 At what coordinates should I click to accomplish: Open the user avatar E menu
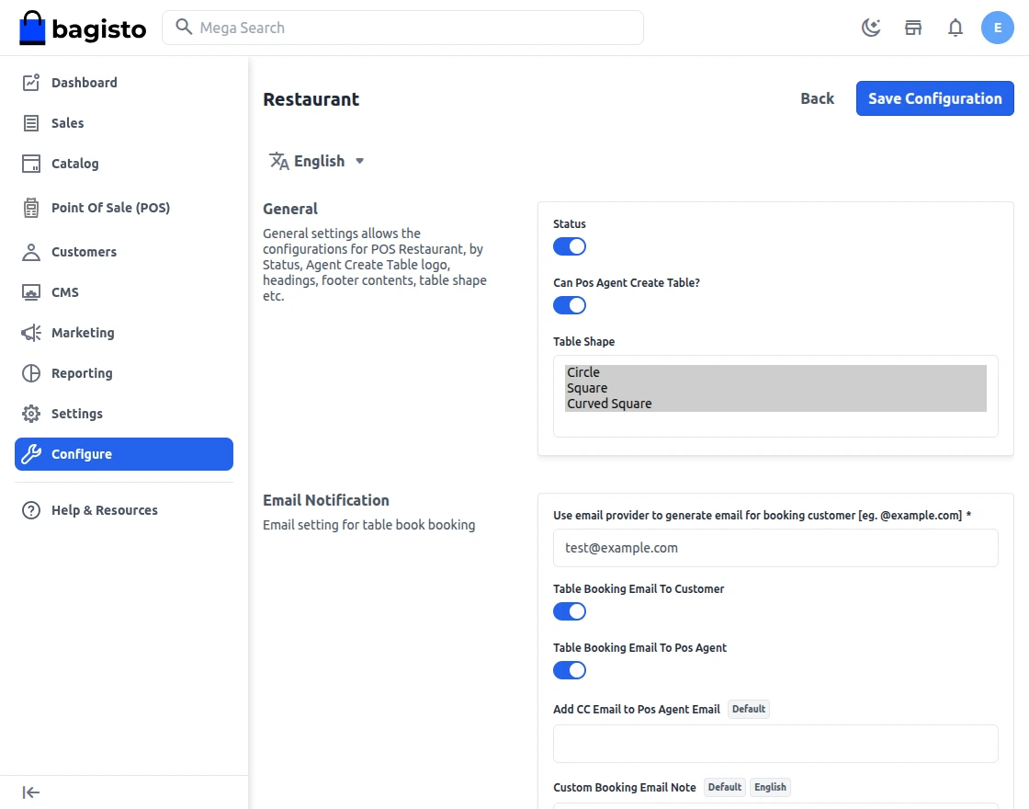pos(997,28)
